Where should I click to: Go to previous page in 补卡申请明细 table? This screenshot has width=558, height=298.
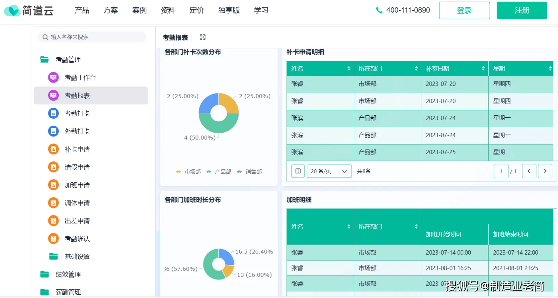529,171
